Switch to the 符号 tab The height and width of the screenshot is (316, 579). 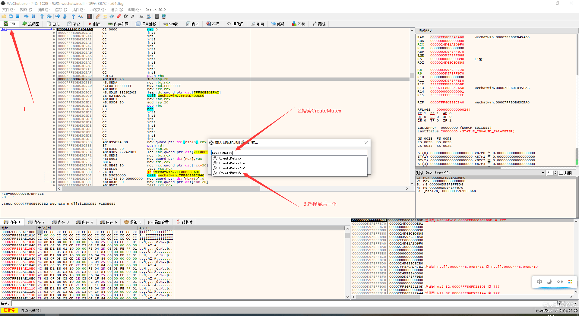click(213, 24)
